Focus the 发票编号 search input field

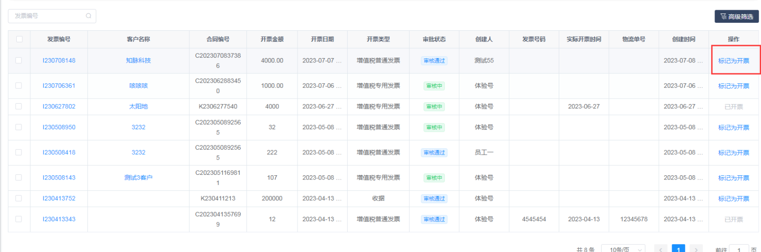(52, 16)
